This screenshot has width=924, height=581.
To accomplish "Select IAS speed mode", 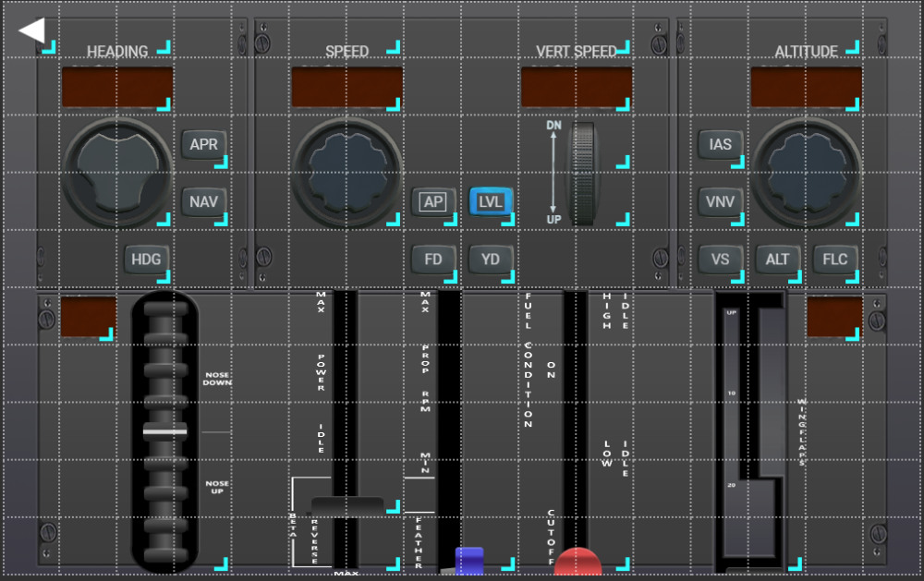I will [721, 145].
